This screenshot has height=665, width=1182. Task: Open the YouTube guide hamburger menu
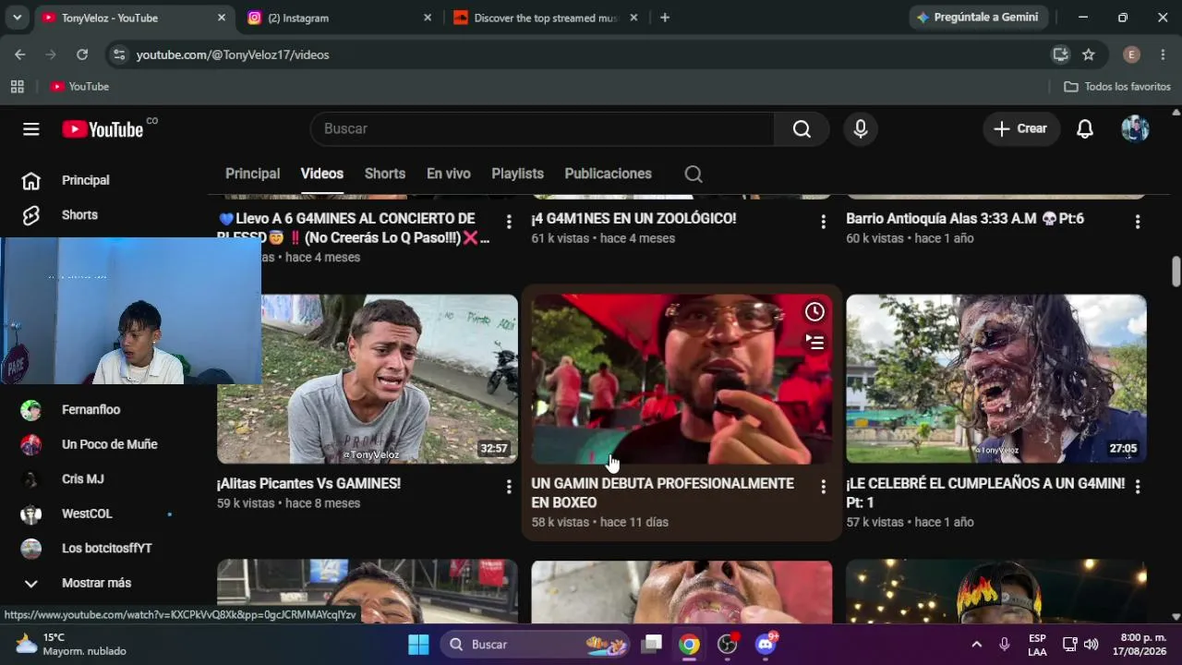31,129
